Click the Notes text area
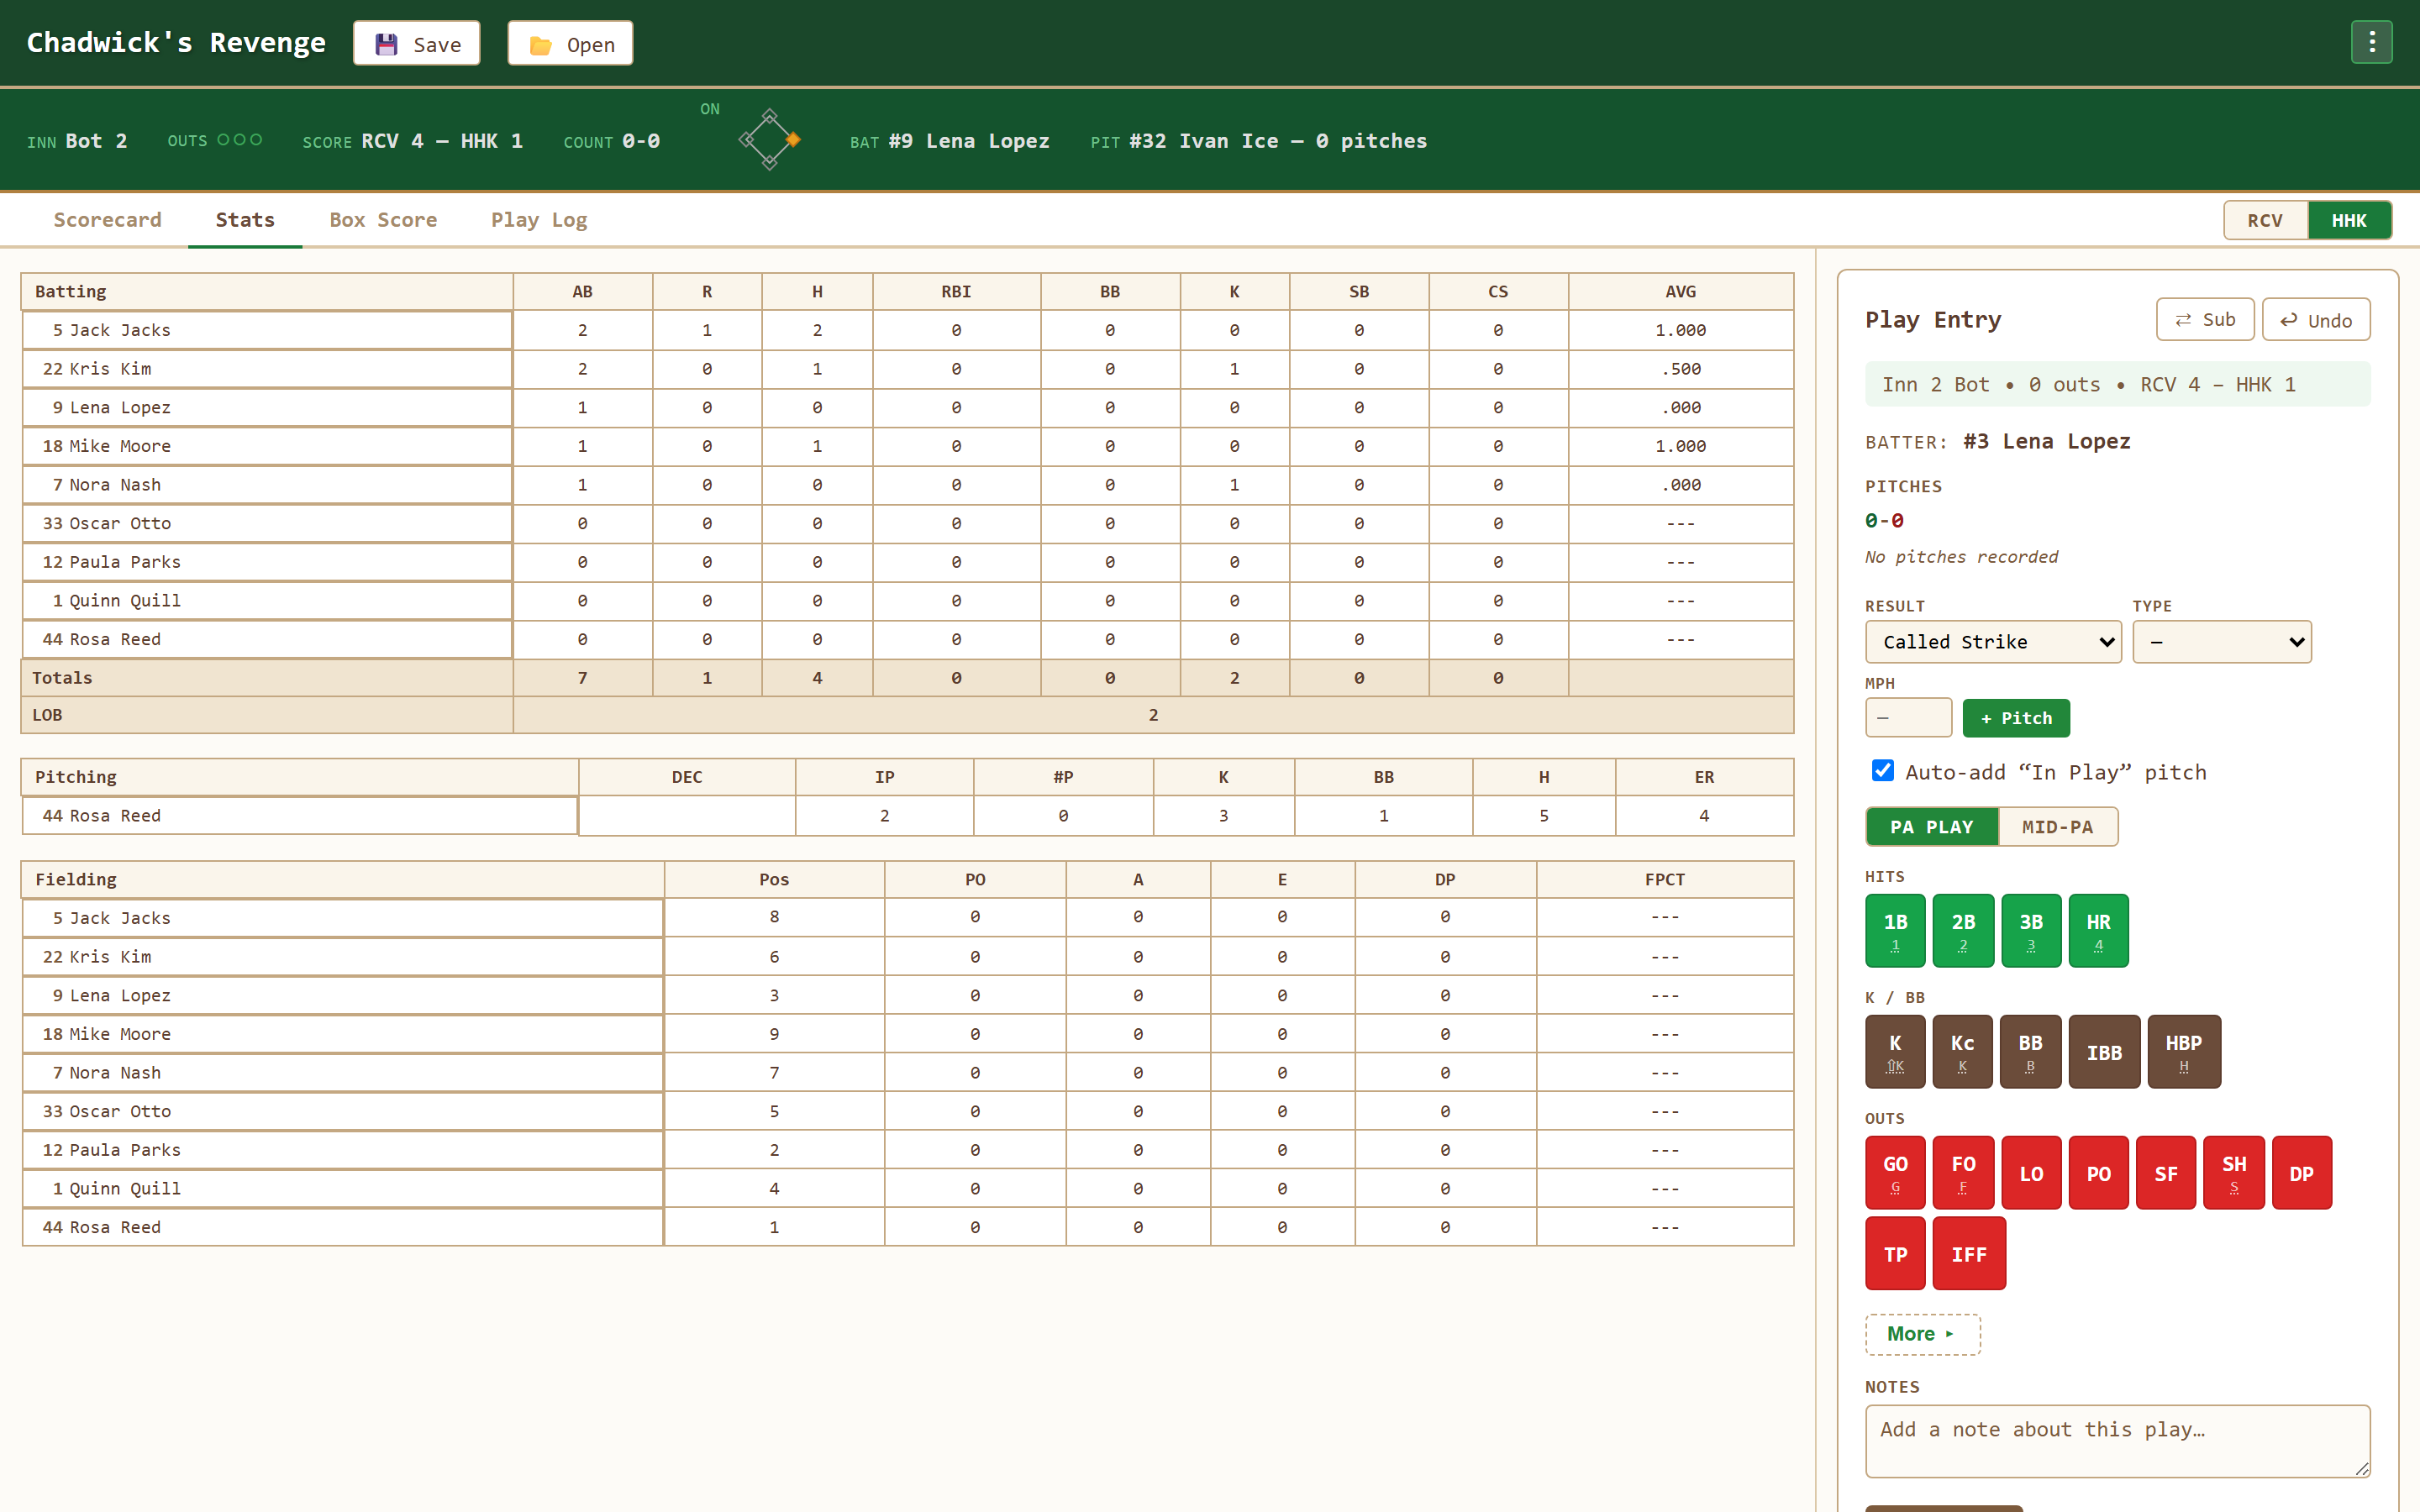This screenshot has height=1512, width=2420. coord(2117,1440)
